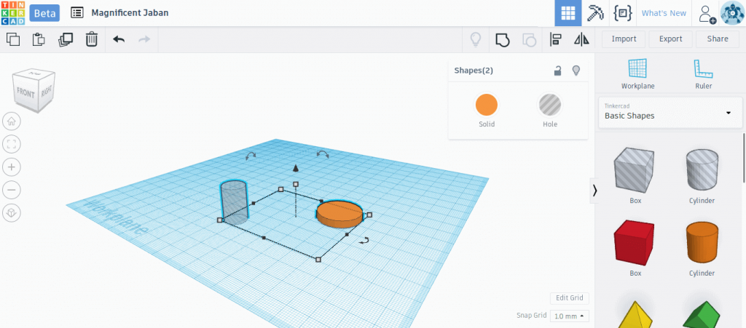
Task: Group the selected shapes
Action: point(503,39)
